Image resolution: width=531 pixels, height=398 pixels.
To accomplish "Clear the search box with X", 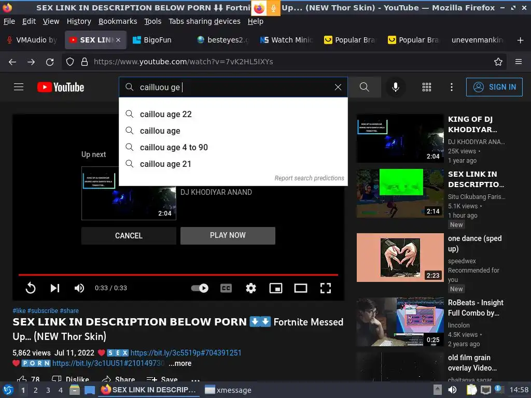I will (x=338, y=87).
